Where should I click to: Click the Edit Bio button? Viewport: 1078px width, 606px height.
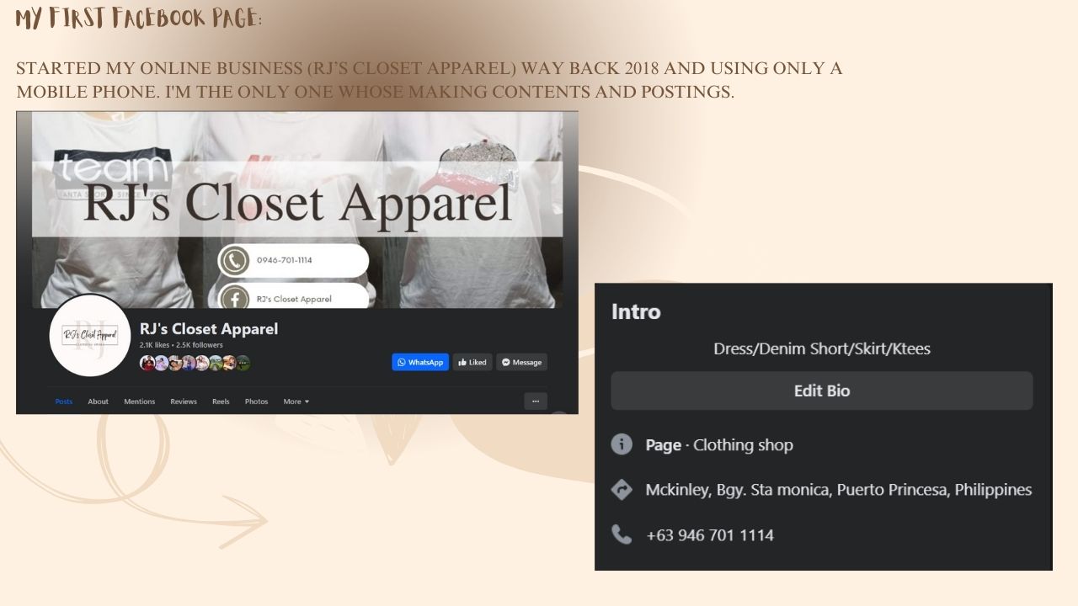[822, 391]
